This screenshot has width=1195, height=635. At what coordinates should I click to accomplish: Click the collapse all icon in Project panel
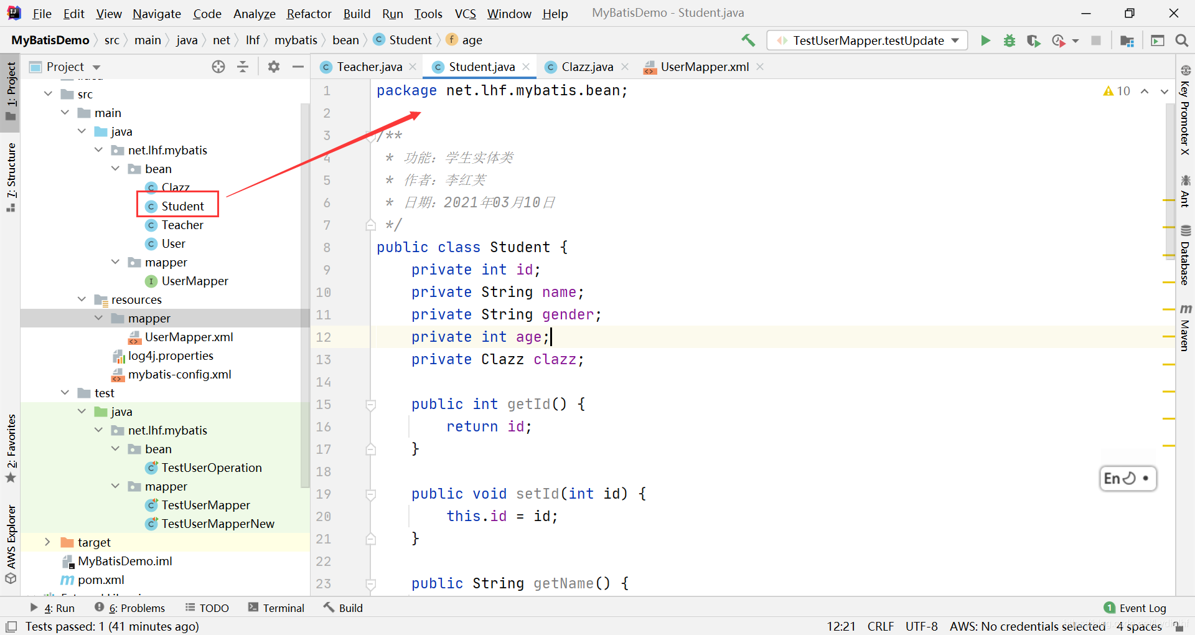pos(243,67)
